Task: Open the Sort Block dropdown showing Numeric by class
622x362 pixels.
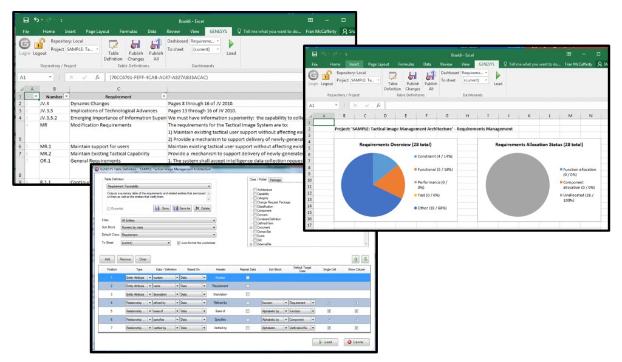Action: point(215,228)
